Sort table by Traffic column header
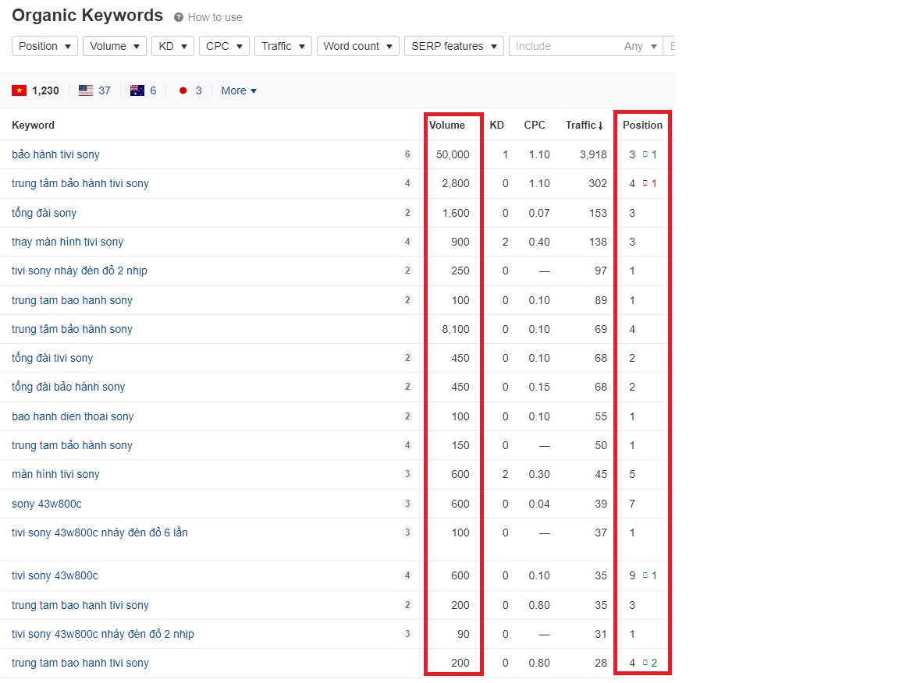 585,125
